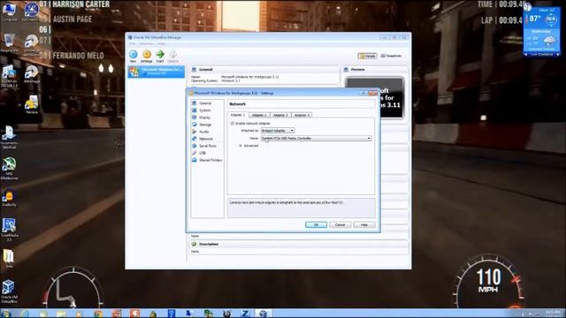
Task: Open the MSI Afterburner desktop shortcut
Action: point(9,168)
